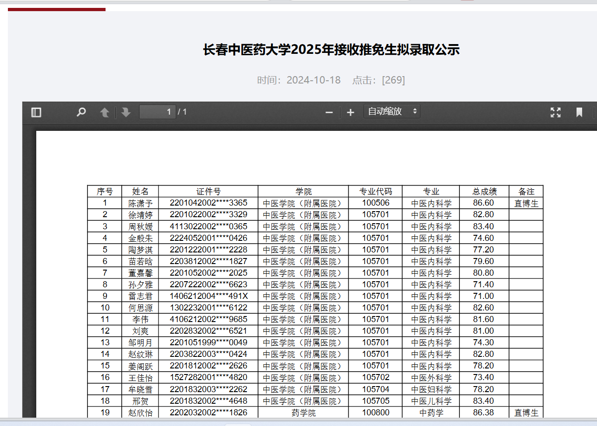Select the name 徐靖婷

[x=140, y=215]
